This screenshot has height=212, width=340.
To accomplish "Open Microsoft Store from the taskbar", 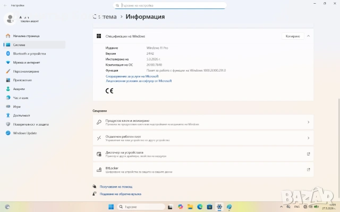I will pos(209,207).
